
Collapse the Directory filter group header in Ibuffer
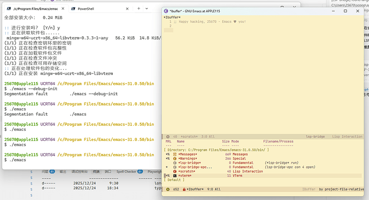[216, 150]
